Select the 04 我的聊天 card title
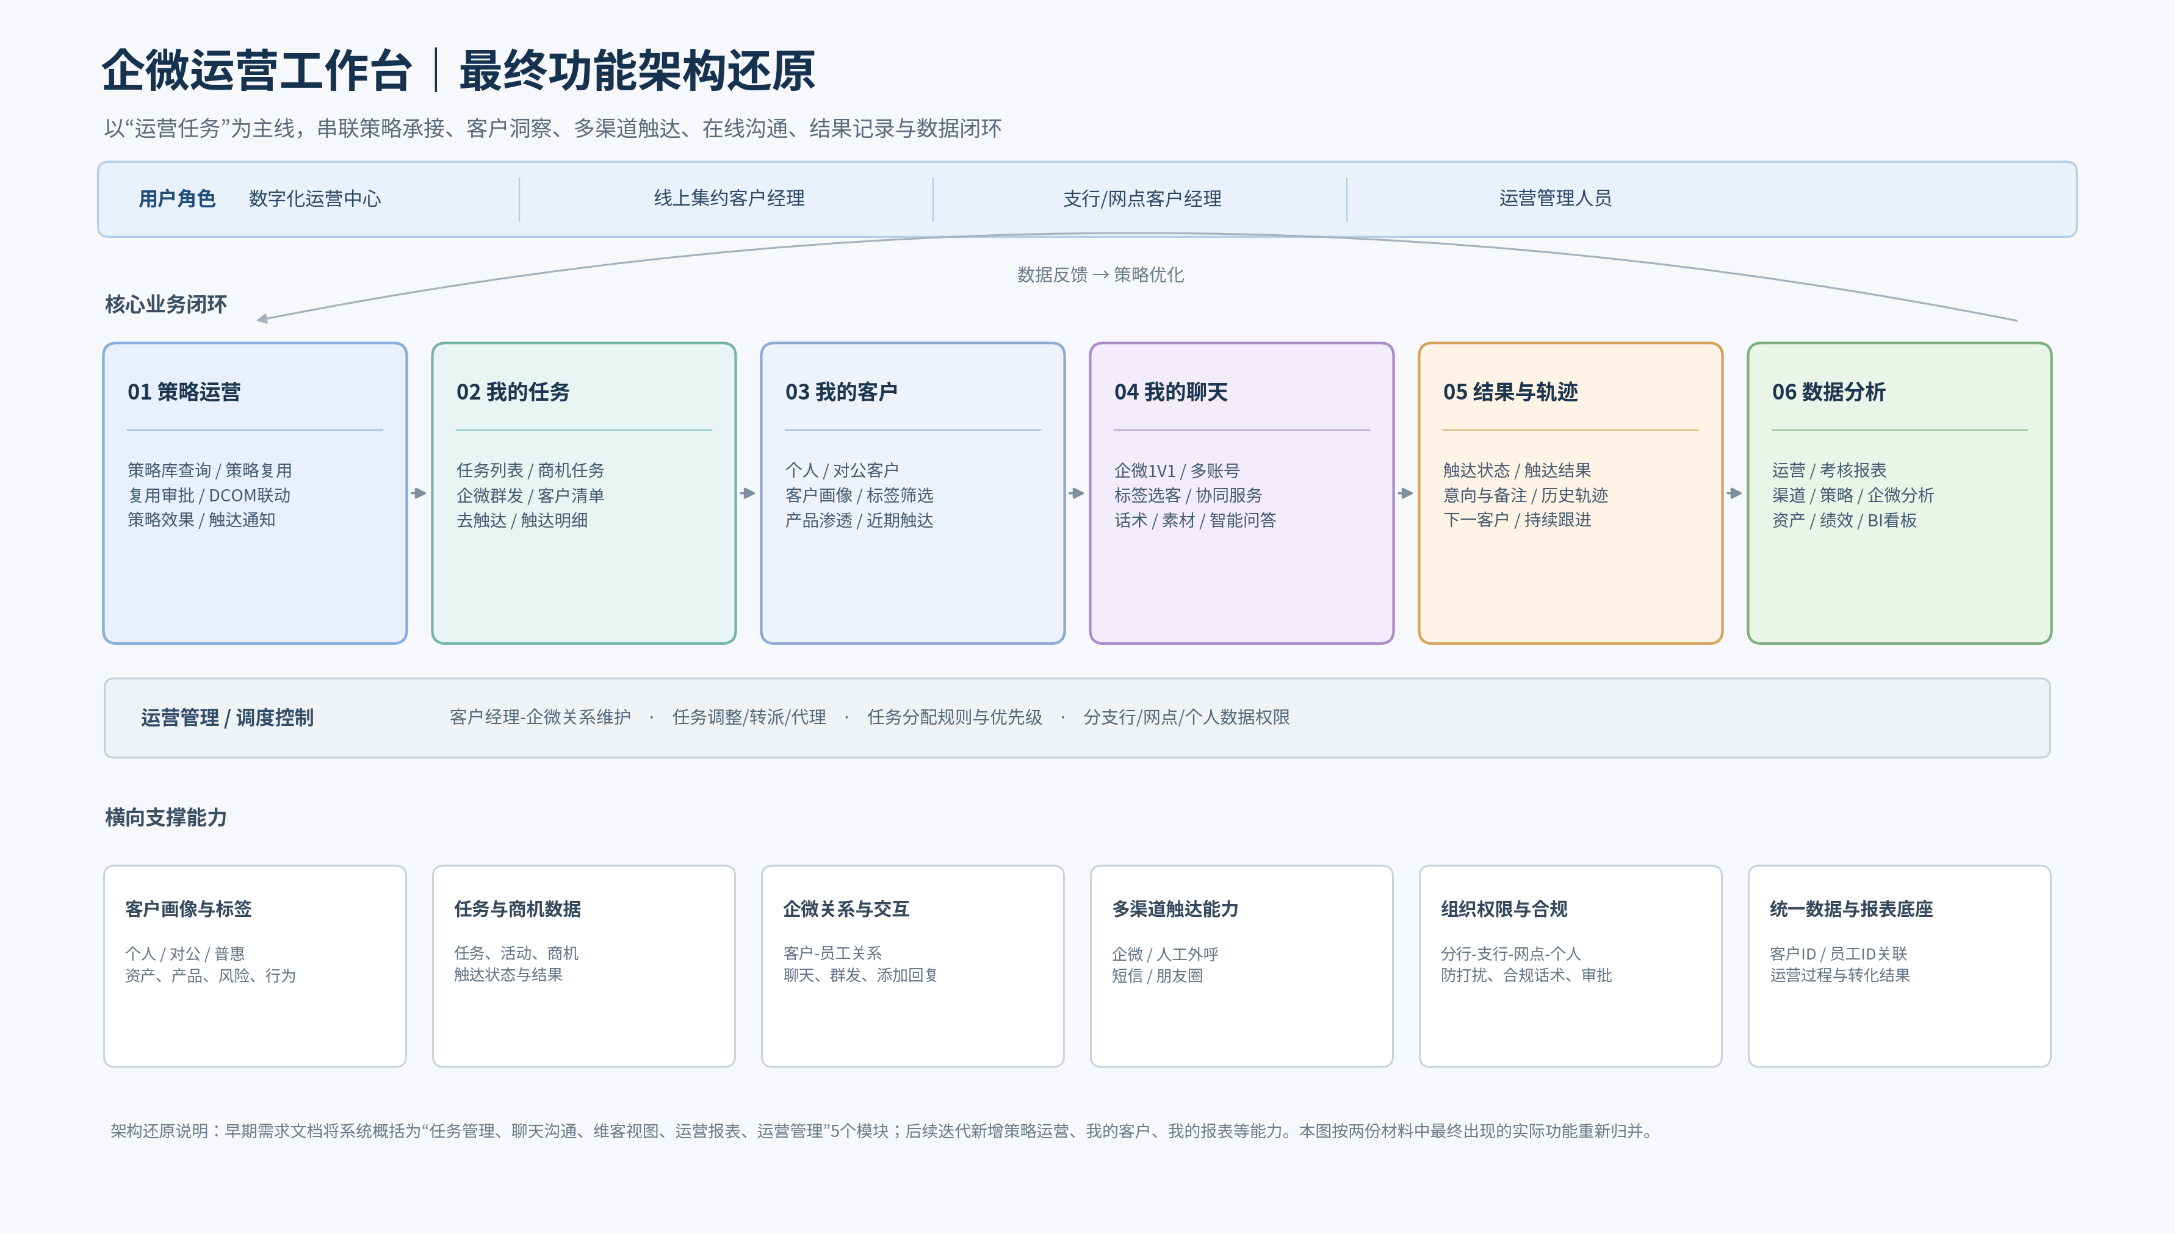 (x=1171, y=392)
